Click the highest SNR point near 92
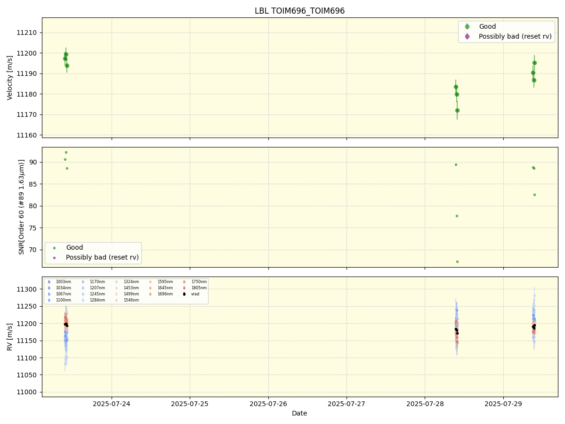565x424 pixels. (66, 152)
